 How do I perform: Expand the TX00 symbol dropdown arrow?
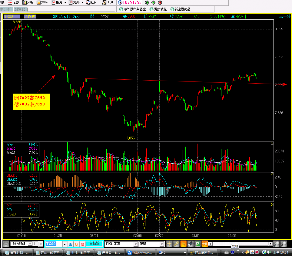pyautogui.click(x=65, y=244)
